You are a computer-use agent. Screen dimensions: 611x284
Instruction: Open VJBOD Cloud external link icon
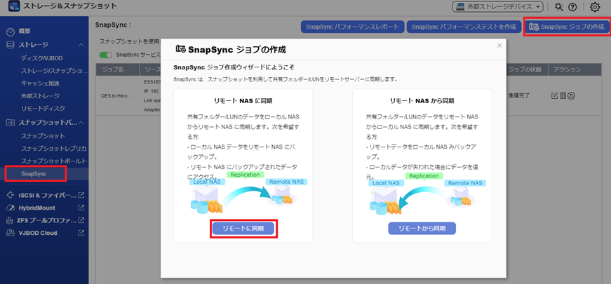coord(81,233)
